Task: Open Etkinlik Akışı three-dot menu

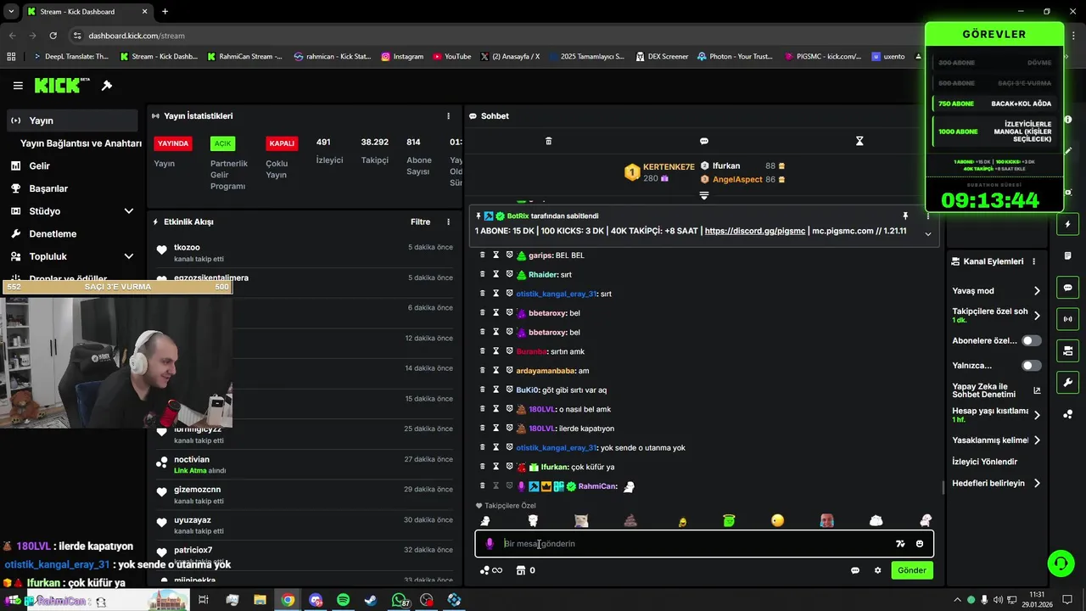Action: [449, 222]
